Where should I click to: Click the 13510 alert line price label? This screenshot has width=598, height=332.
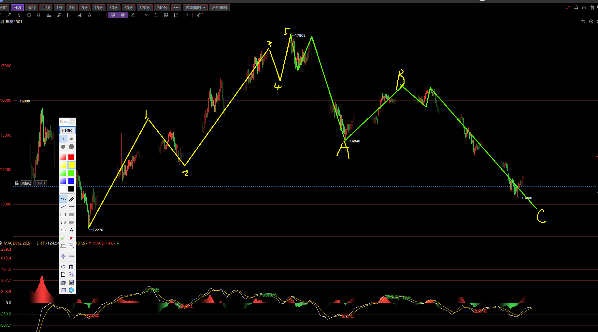coord(40,183)
